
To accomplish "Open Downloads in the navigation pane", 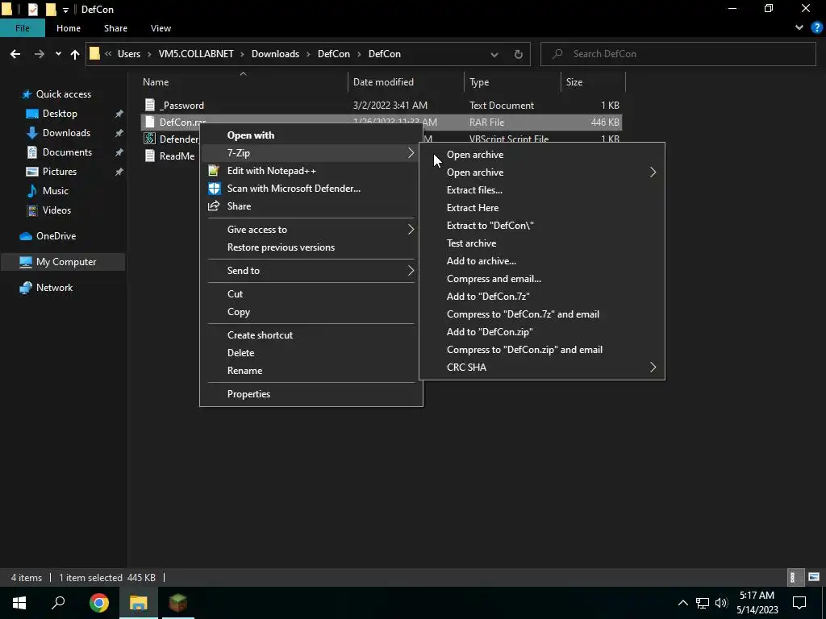I will pos(66,133).
